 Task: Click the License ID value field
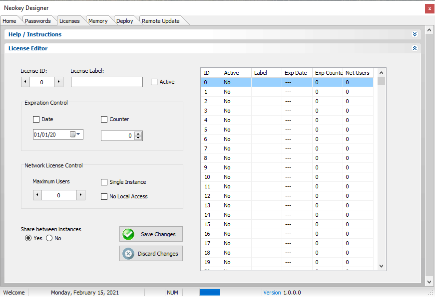(42, 82)
